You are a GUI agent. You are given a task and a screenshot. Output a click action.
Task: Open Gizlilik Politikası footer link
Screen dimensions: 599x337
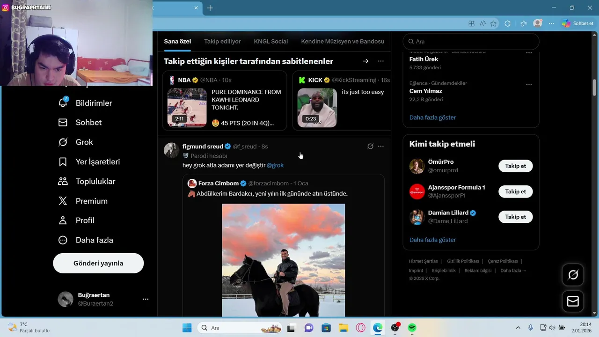(463, 261)
